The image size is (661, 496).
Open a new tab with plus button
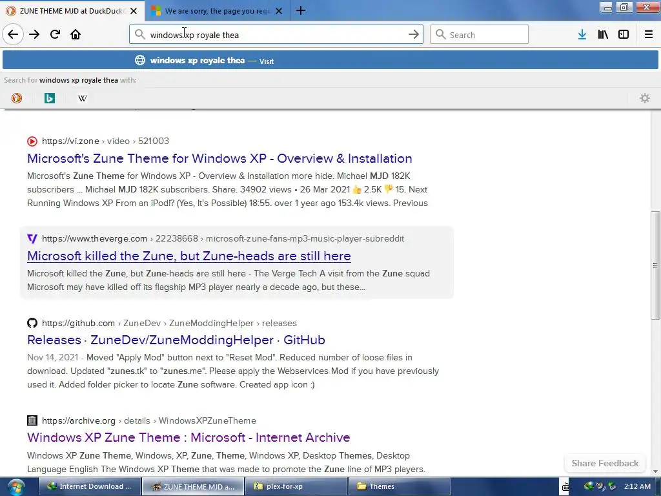click(301, 10)
